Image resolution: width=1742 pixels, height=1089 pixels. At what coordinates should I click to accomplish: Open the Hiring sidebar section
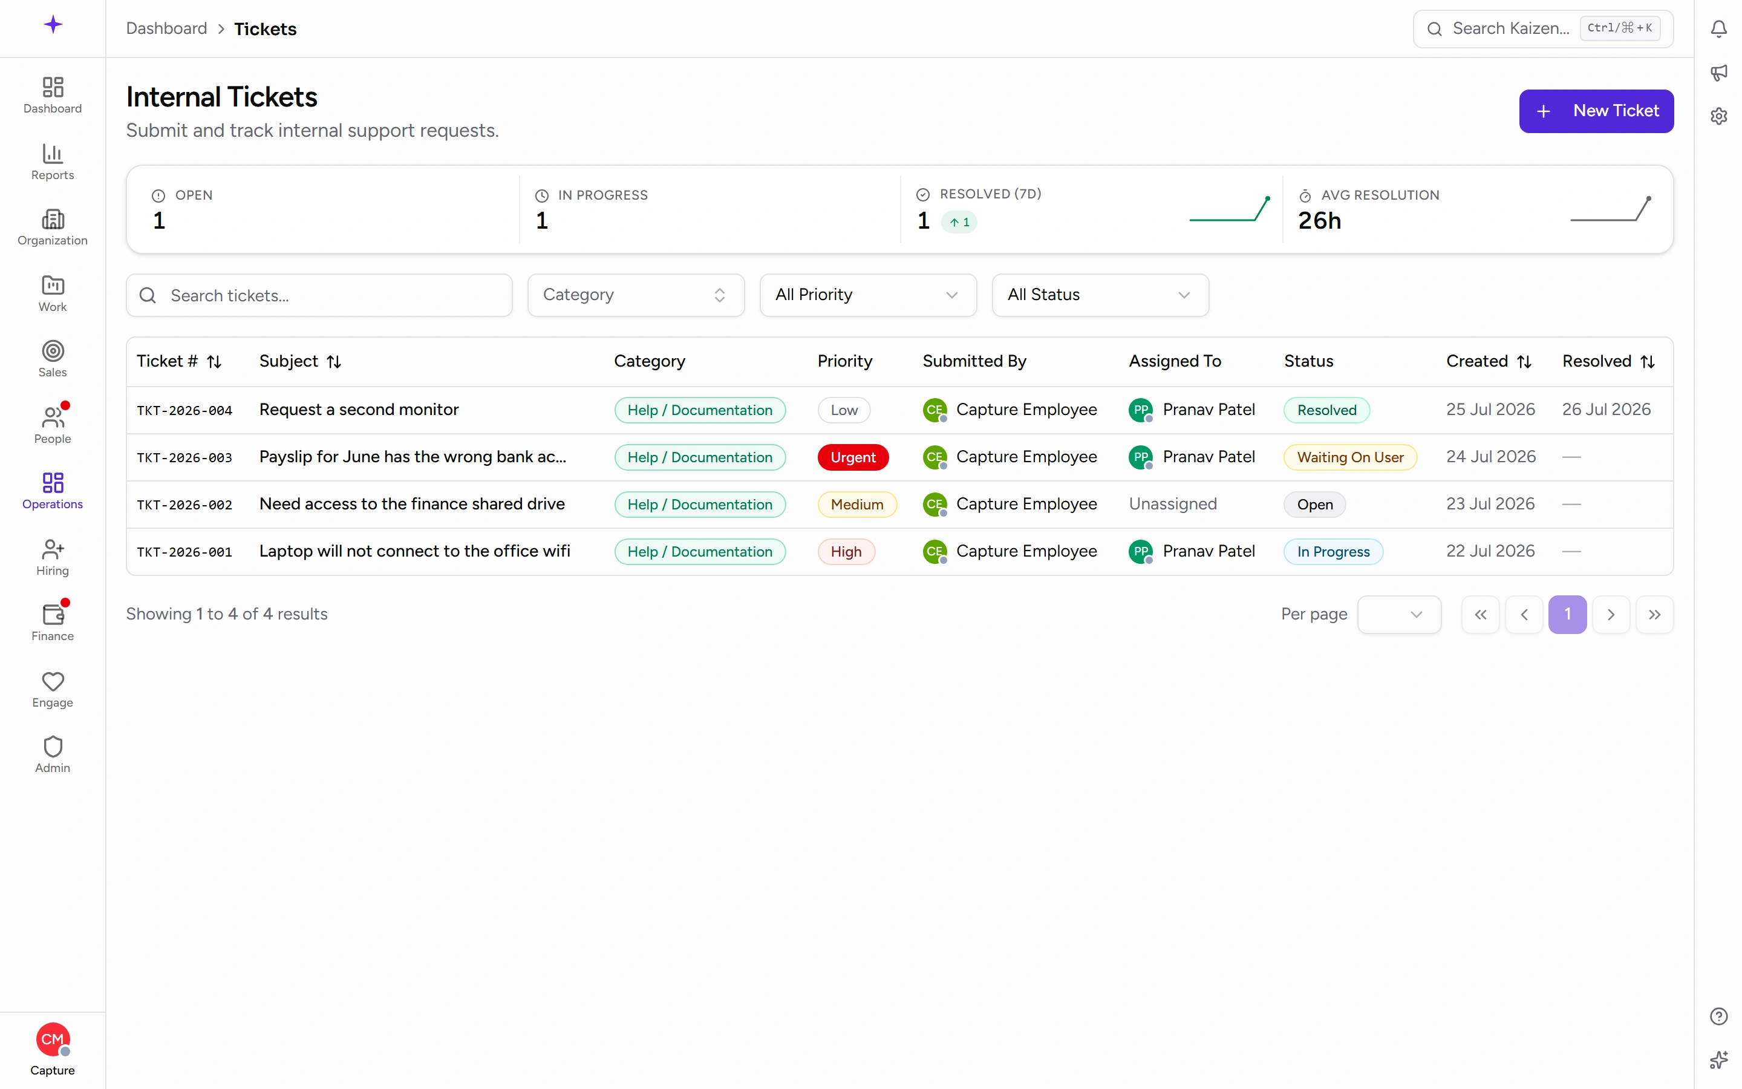tap(53, 557)
